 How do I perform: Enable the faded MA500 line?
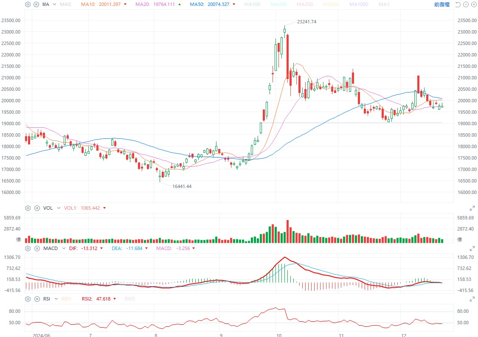[x=332, y=5]
